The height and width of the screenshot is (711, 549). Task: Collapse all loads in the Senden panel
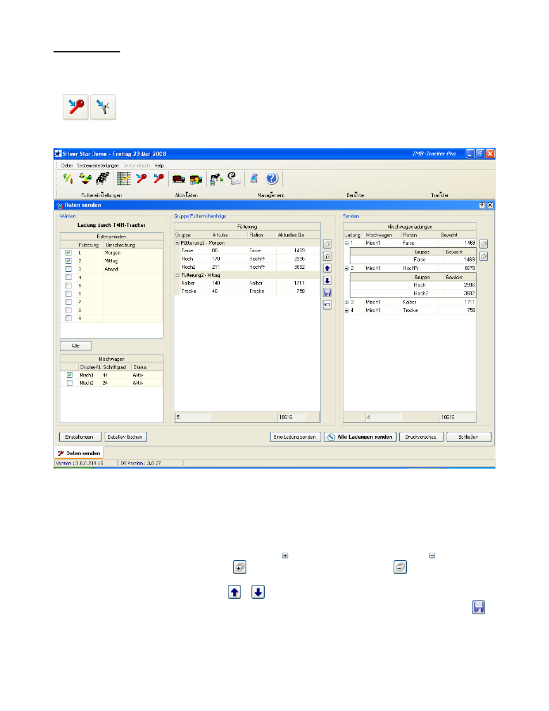[x=483, y=244]
